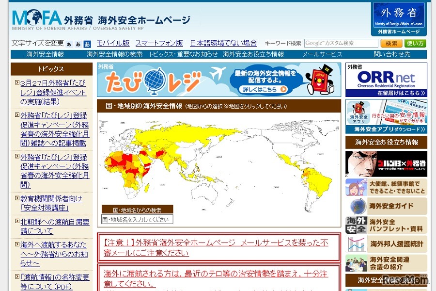Screen dimensions: 436x291
Task: Select the medium font size あ
Action: point(78,43)
